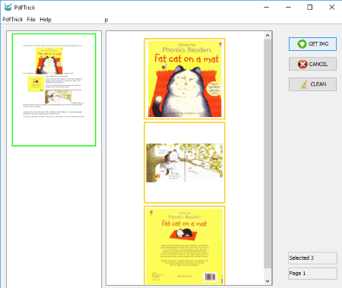Click the vertical scrollbar thumb in the image panel
342x288 pixels.
pyautogui.click(x=268, y=153)
